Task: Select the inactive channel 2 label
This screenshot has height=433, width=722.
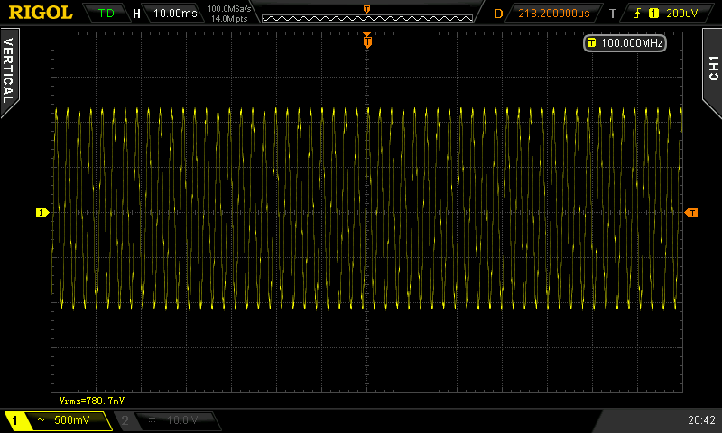Action: pyautogui.click(x=125, y=420)
